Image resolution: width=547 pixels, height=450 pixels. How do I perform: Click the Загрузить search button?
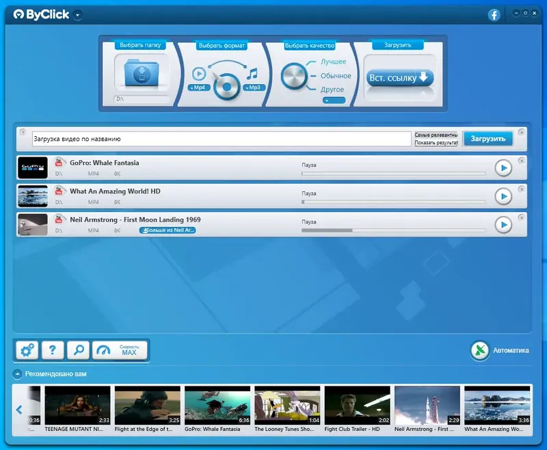click(x=488, y=139)
